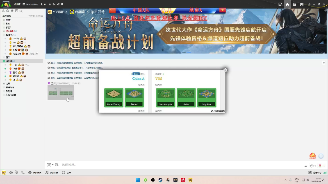The image size is (328, 184).
Task: Collapse the channel group above first member list
Action: click(x=4, y=35)
